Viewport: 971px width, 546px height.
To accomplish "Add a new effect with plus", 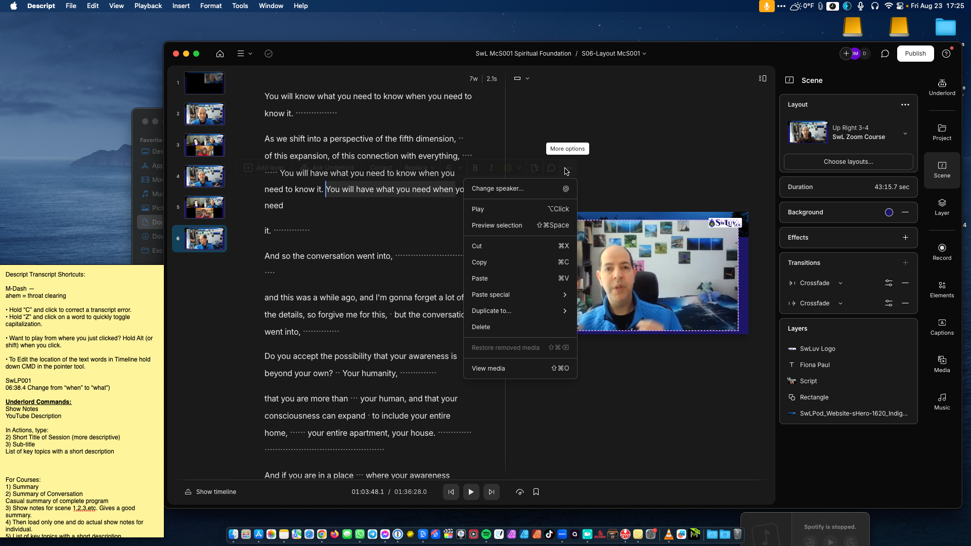I will tap(905, 238).
